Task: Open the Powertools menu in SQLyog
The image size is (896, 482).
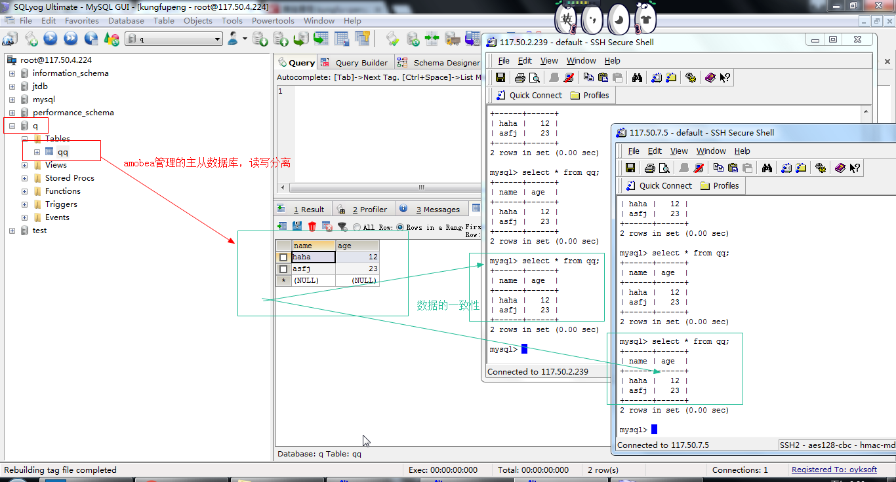Action: [x=273, y=20]
